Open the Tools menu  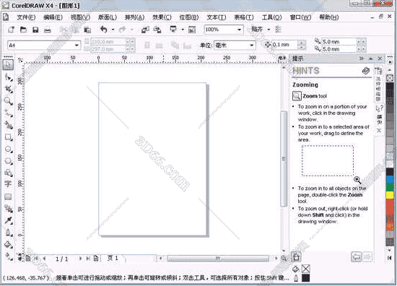coord(271,17)
